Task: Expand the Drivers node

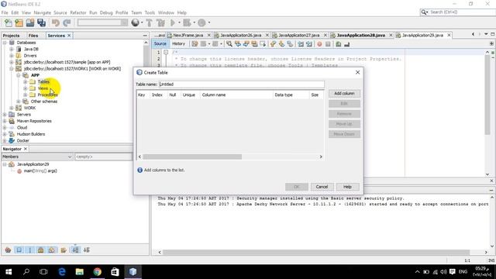Action: click(12, 56)
